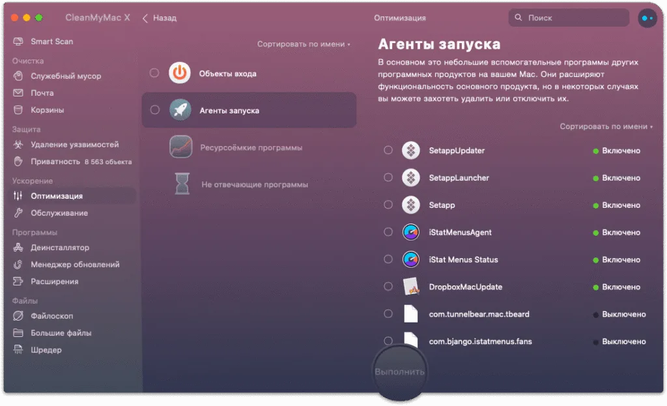
Task: Check the Setapp selection circle
Action: tap(388, 204)
